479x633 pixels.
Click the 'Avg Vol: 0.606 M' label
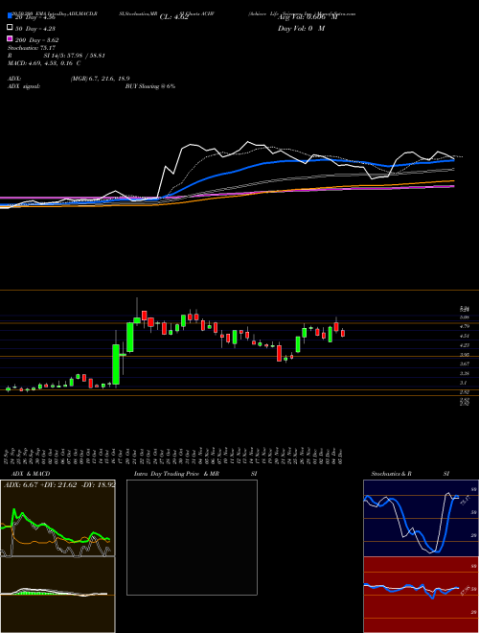[x=308, y=17]
